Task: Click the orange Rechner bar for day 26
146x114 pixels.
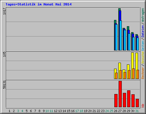Action: (116, 76)
